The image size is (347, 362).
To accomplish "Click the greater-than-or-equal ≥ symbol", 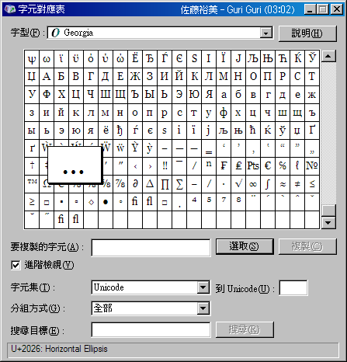I will 32,202.
